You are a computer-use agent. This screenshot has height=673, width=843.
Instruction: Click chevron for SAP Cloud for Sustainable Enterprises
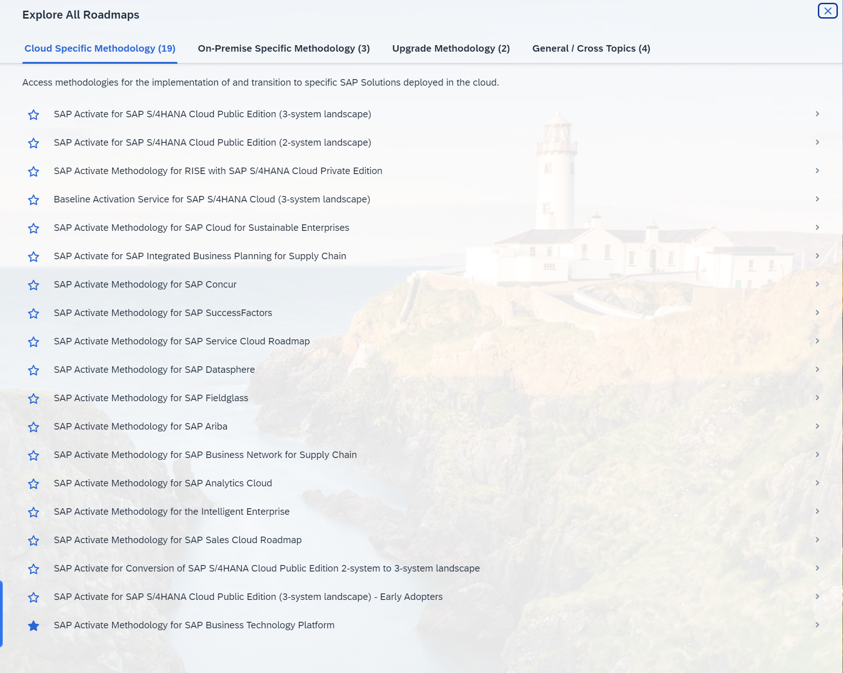tap(817, 227)
